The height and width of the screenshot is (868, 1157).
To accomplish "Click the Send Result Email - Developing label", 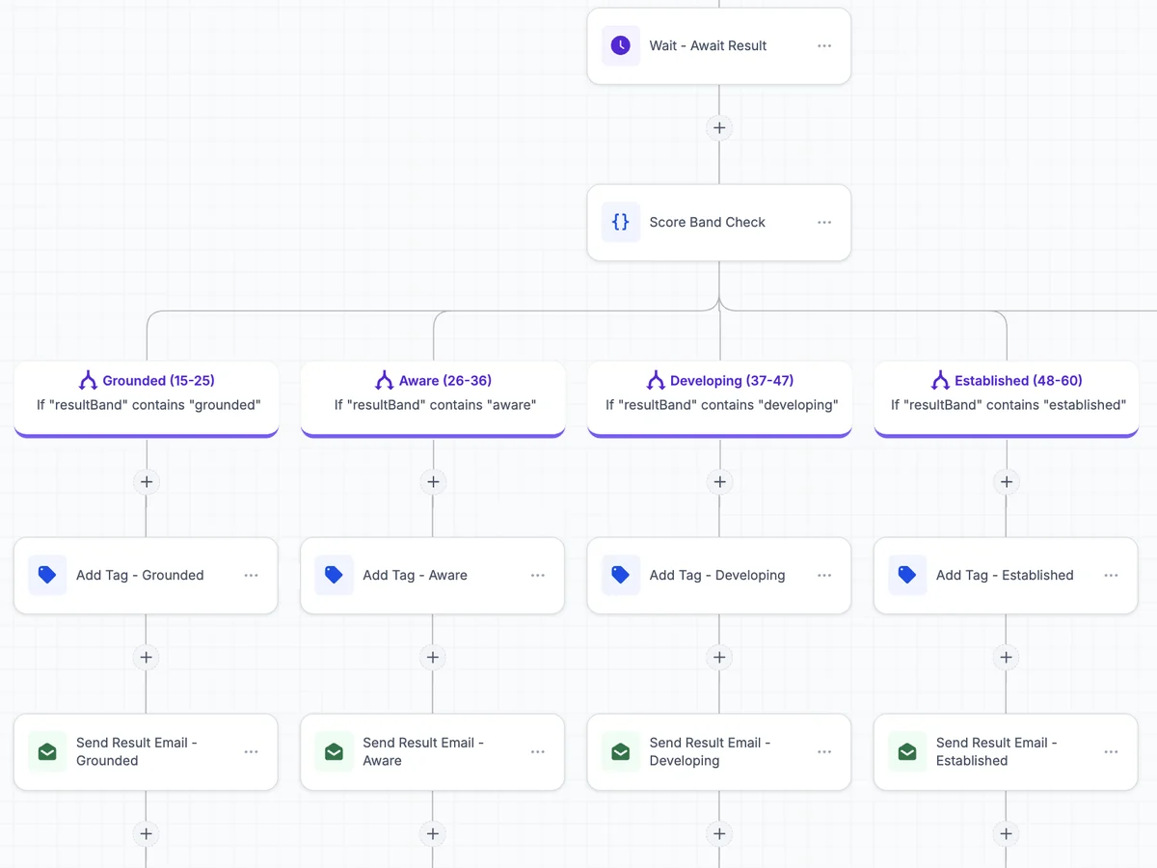I will pos(710,751).
